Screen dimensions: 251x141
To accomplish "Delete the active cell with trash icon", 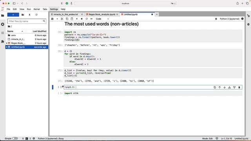I will [239, 87].
